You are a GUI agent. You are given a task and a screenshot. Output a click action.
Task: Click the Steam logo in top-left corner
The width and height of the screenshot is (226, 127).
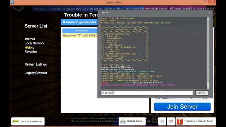point(18,9)
